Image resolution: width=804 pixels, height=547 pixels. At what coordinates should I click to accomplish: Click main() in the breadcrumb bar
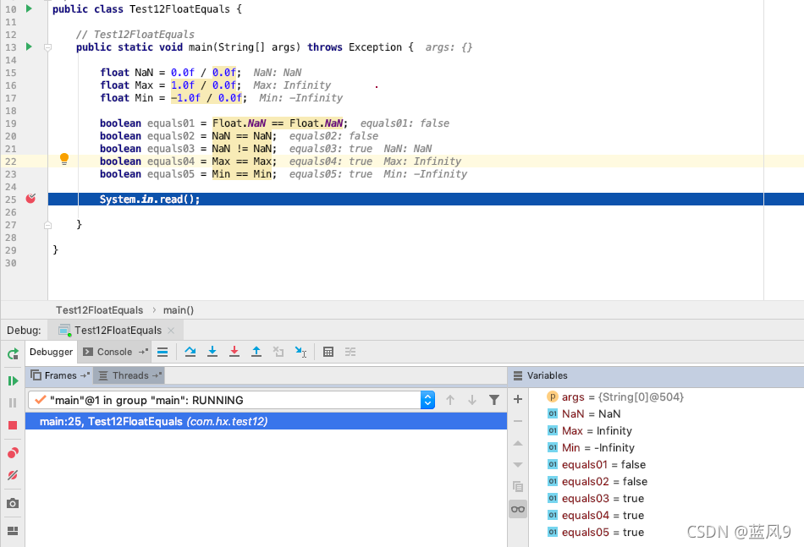pyautogui.click(x=179, y=310)
